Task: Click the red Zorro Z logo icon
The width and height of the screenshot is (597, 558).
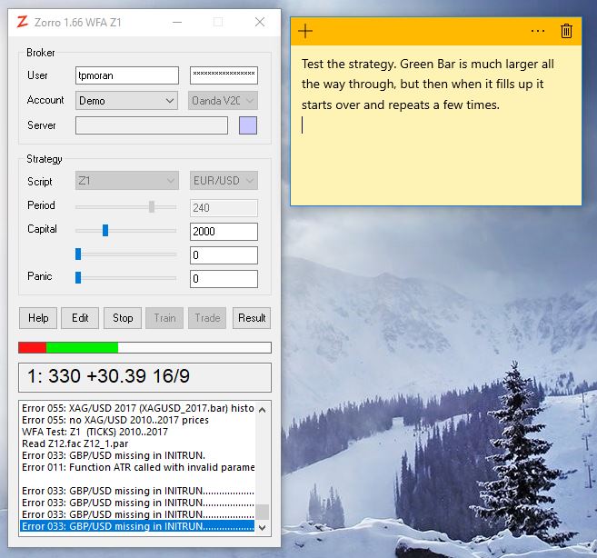Action: click(23, 22)
